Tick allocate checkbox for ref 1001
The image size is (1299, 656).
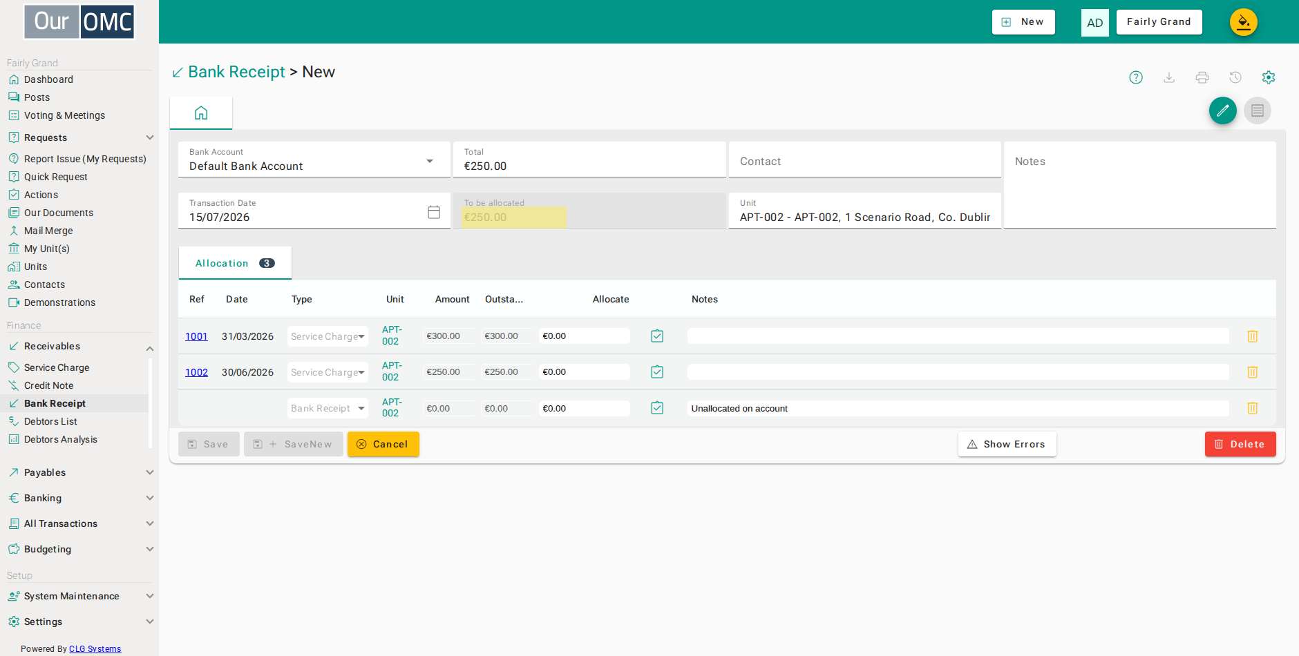tap(657, 336)
